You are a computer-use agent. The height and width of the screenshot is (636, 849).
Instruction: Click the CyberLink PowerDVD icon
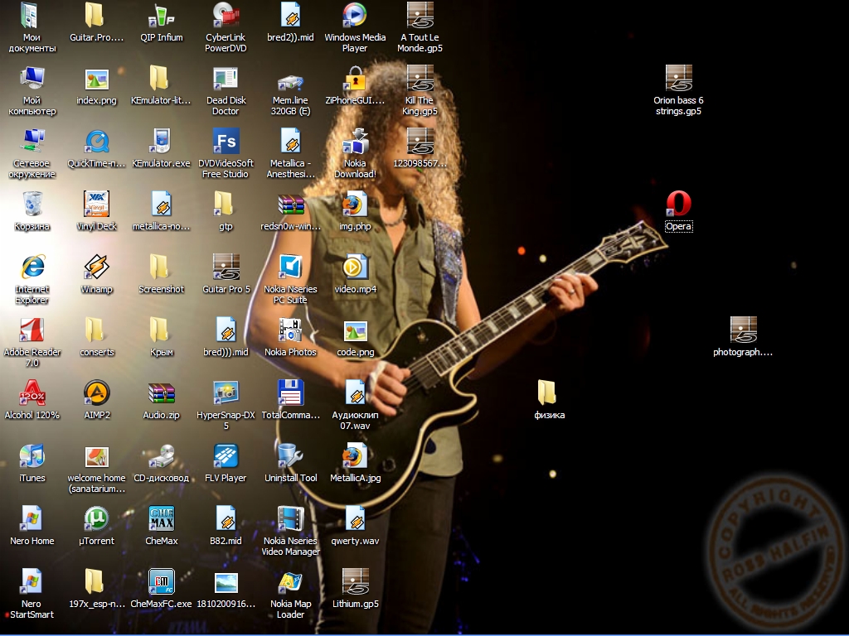point(226,16)
